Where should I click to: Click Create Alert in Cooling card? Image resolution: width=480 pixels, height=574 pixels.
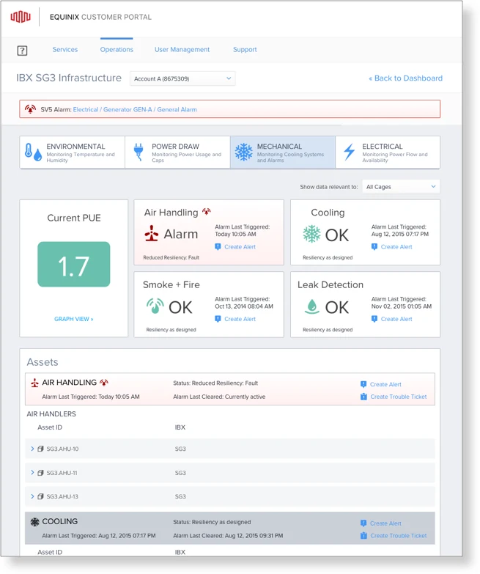[396, 247]
